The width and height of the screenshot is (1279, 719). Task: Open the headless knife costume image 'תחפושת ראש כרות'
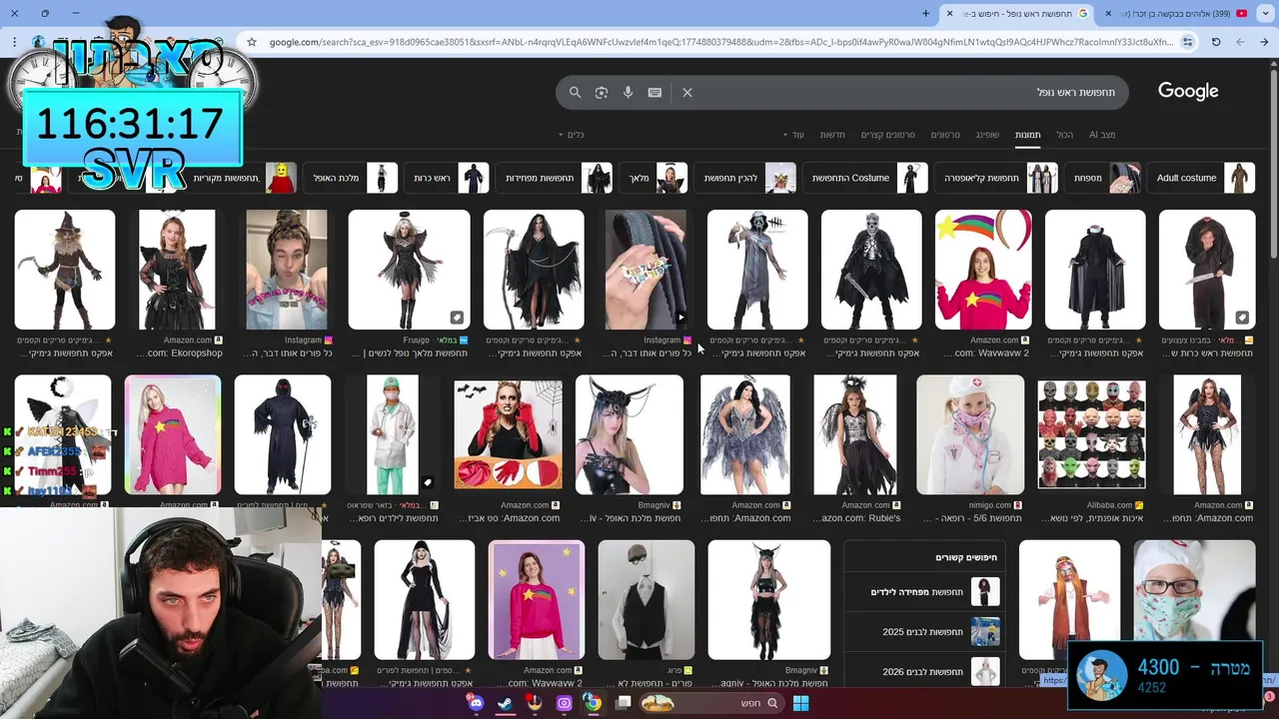coord(1207,270)
